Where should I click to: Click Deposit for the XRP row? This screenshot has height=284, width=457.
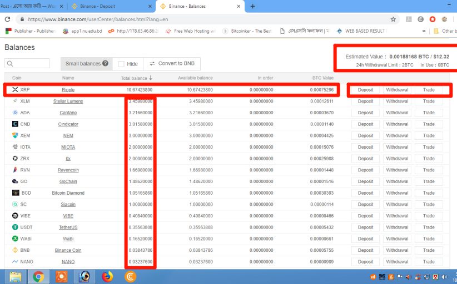(365, 90)
